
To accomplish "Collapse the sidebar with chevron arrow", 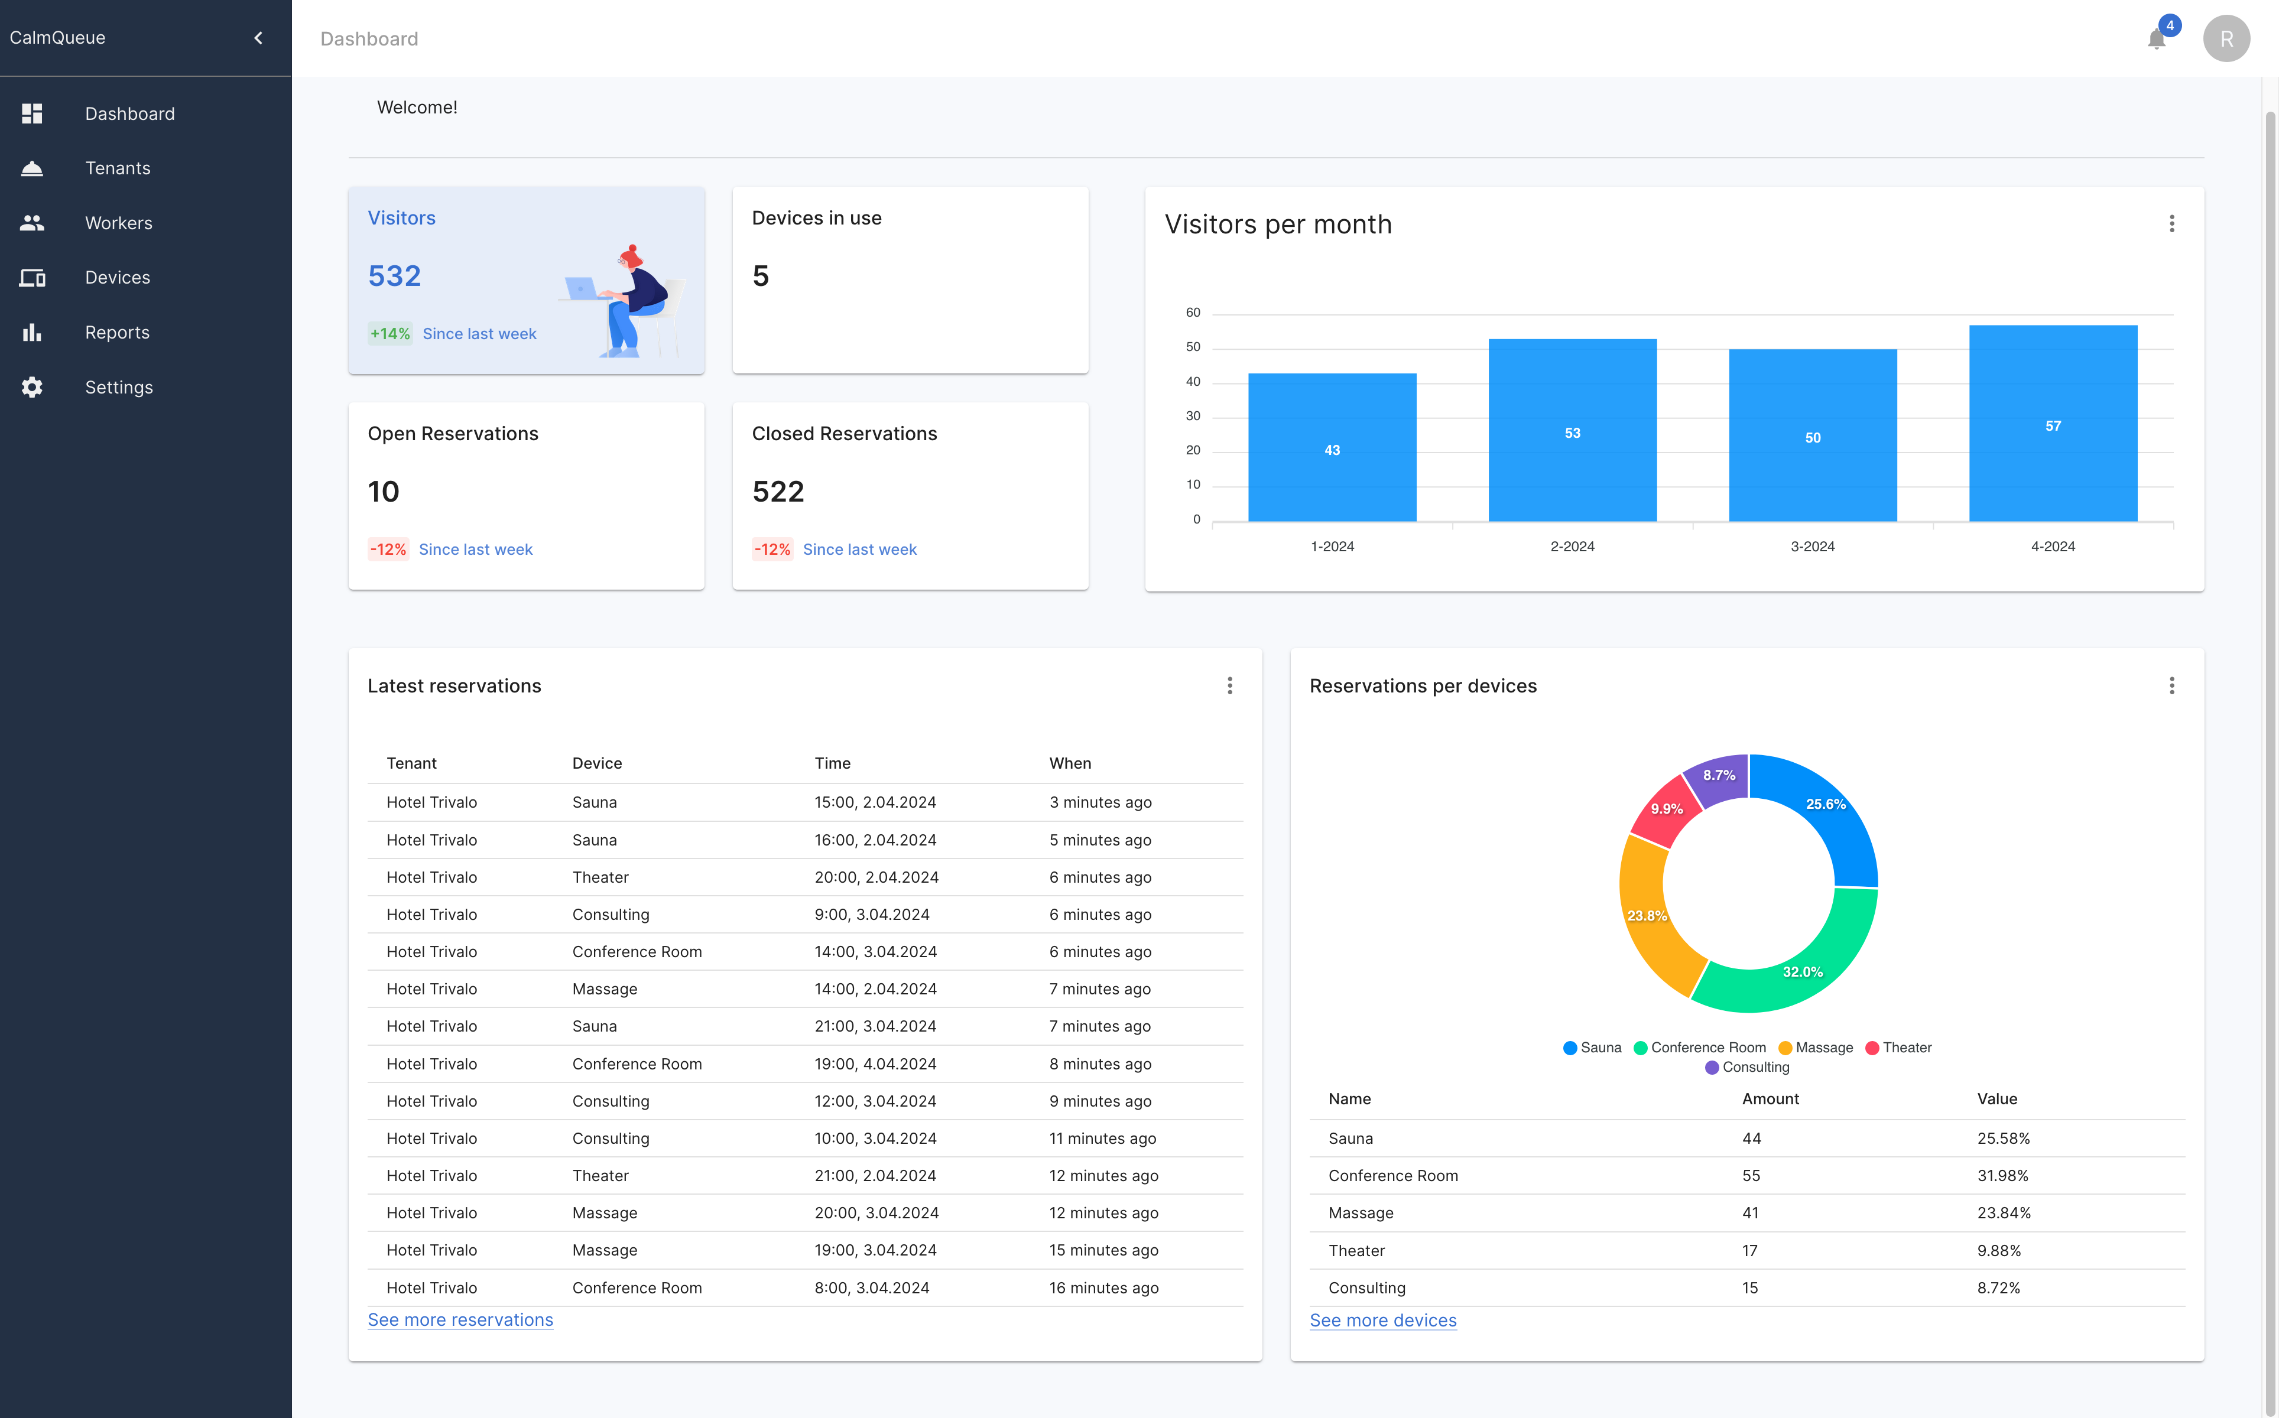I will coord(259,37).
